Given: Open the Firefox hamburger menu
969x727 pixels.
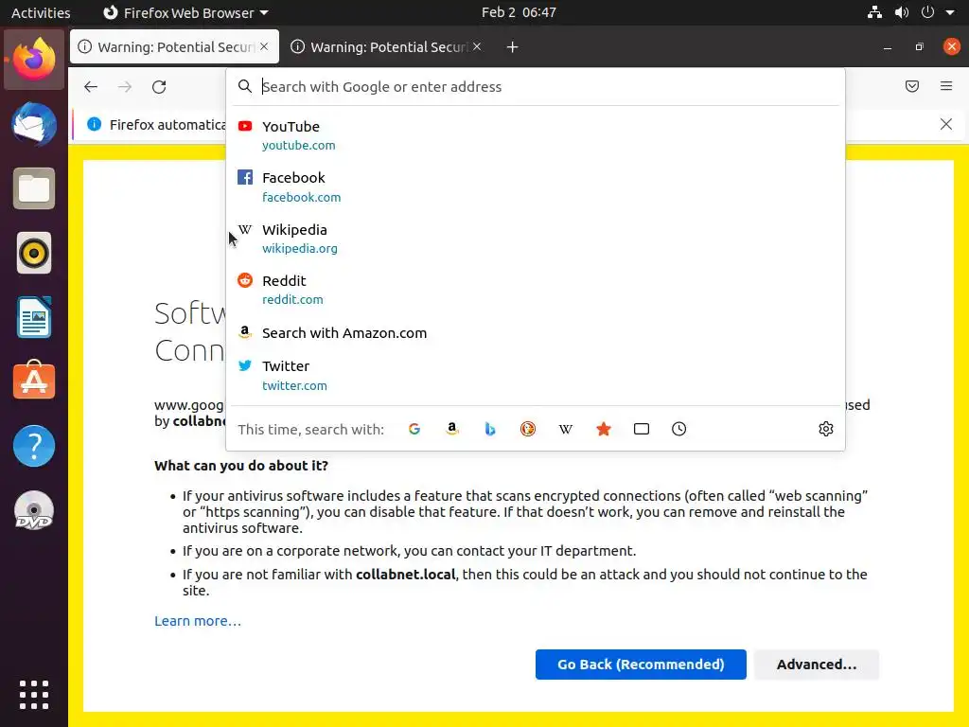Looking at the screenshot, I should pos(946,86).
